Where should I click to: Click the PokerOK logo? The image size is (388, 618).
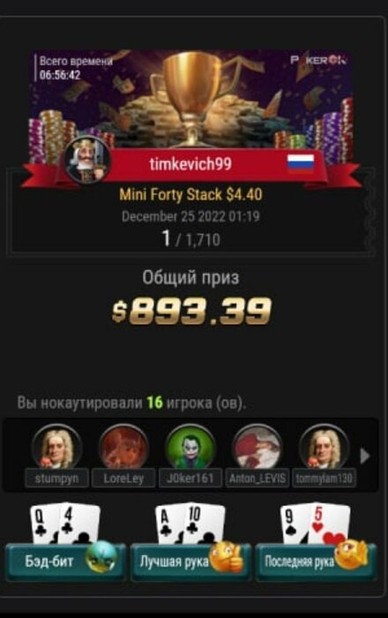click(x=318, y=60)
